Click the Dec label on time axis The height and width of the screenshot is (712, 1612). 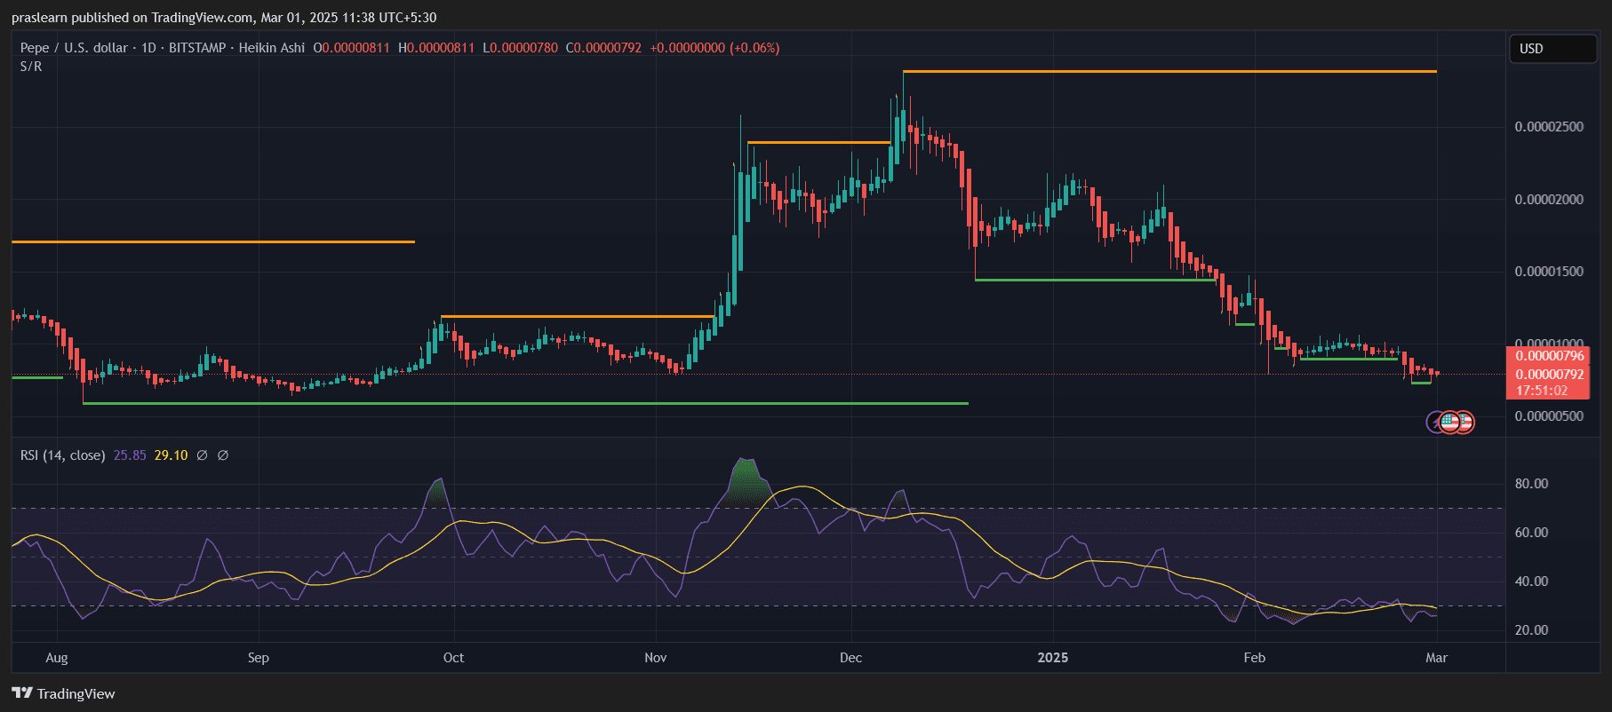coord(850,658)
